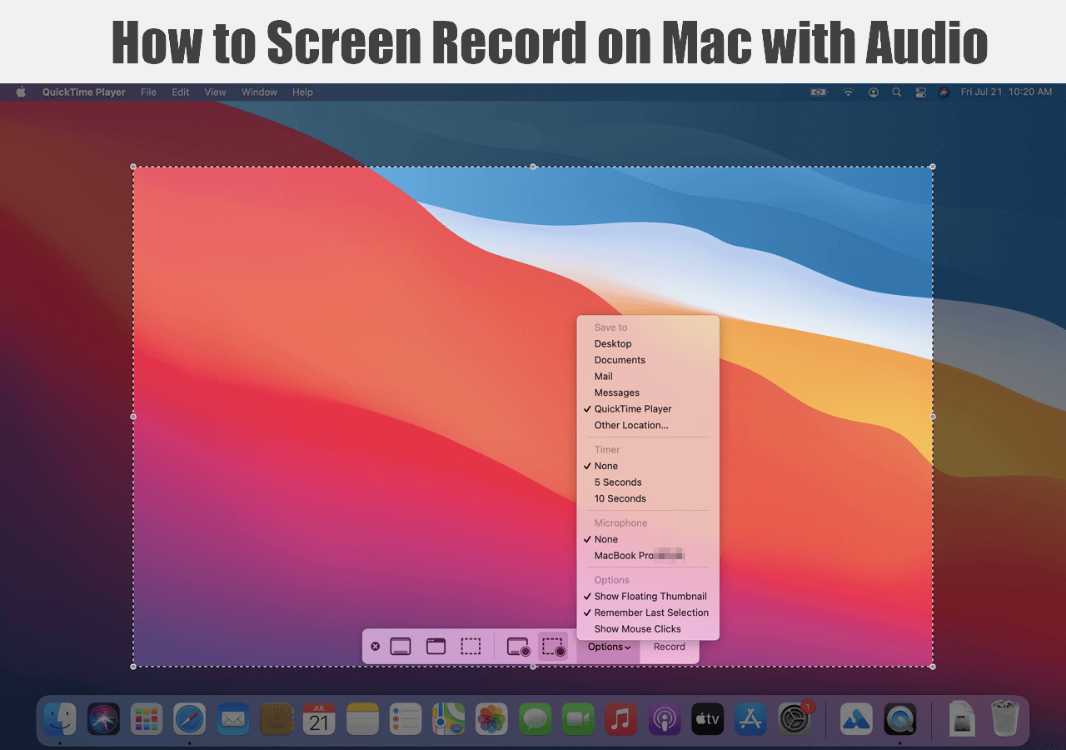Image resolution: width=1066 pixels, height=750 pixels.
Task: Open the QuickTime Player menu
Action: tap(84, 92)
